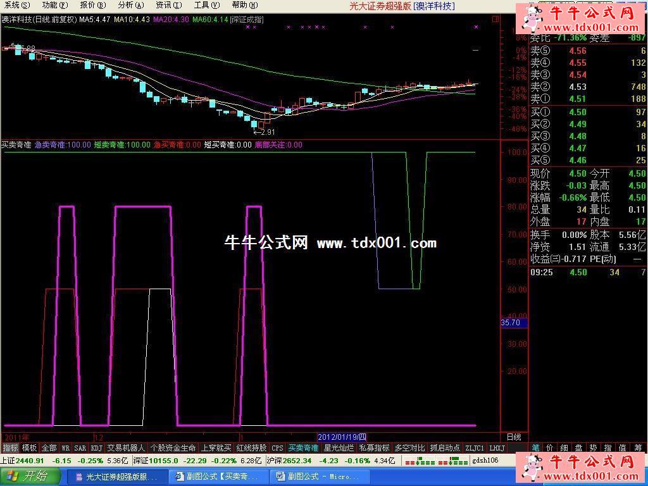Open 光大证券超强版 from the taskbar
The width and height of the screenshot is (648, 486).
(116, 477)
